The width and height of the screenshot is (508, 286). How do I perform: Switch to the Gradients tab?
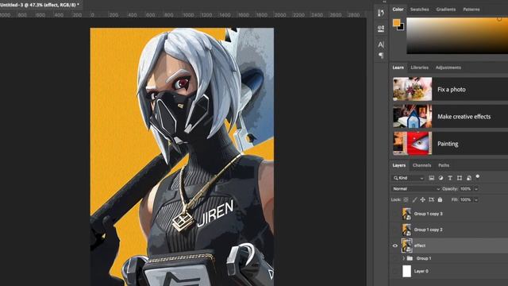point(446,10)
